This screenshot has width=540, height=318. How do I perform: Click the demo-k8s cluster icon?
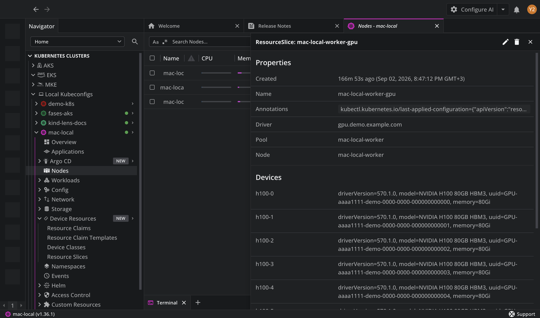(44, 104)
